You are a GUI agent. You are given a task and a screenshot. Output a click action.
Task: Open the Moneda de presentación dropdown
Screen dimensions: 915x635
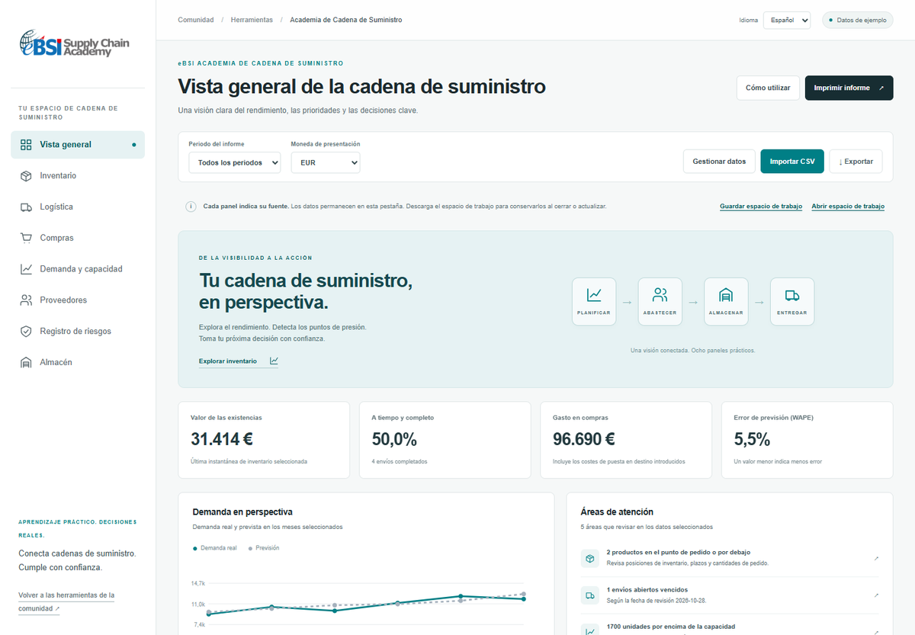[326, 162]
